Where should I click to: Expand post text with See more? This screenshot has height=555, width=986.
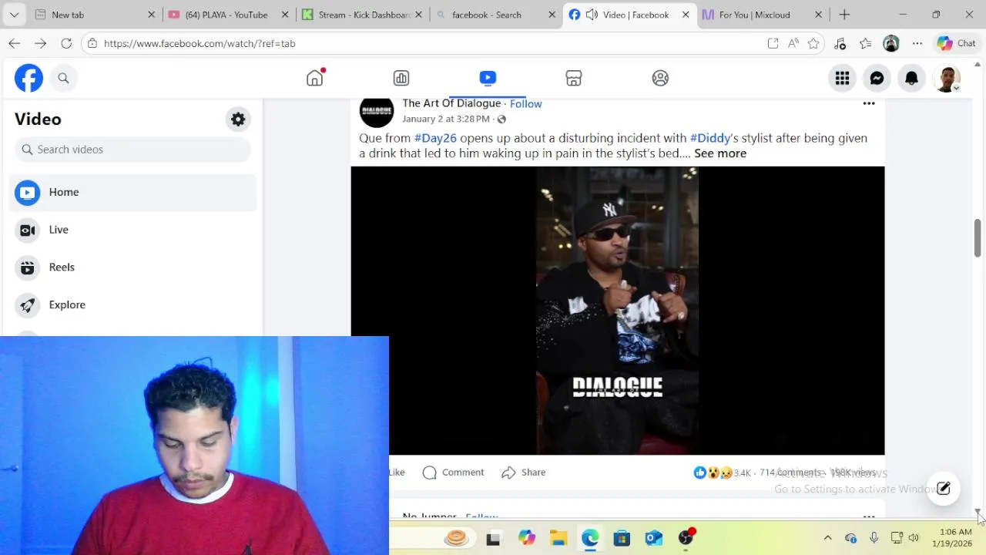(x=720, y=153)
